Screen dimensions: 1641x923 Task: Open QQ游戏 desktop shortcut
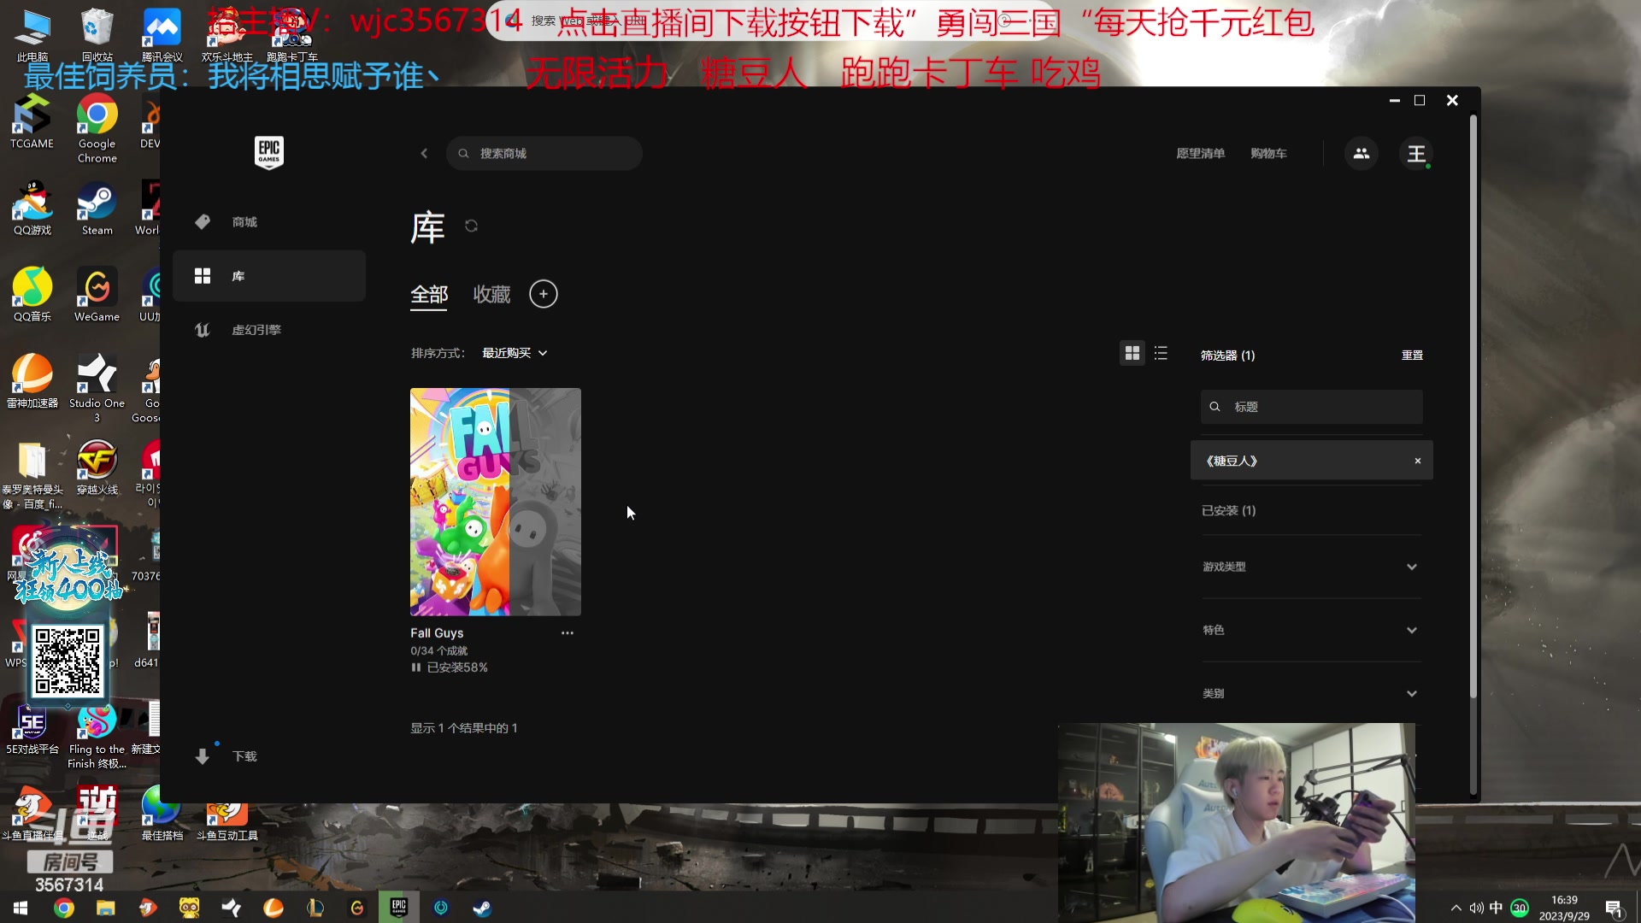[x=32, y=209]
